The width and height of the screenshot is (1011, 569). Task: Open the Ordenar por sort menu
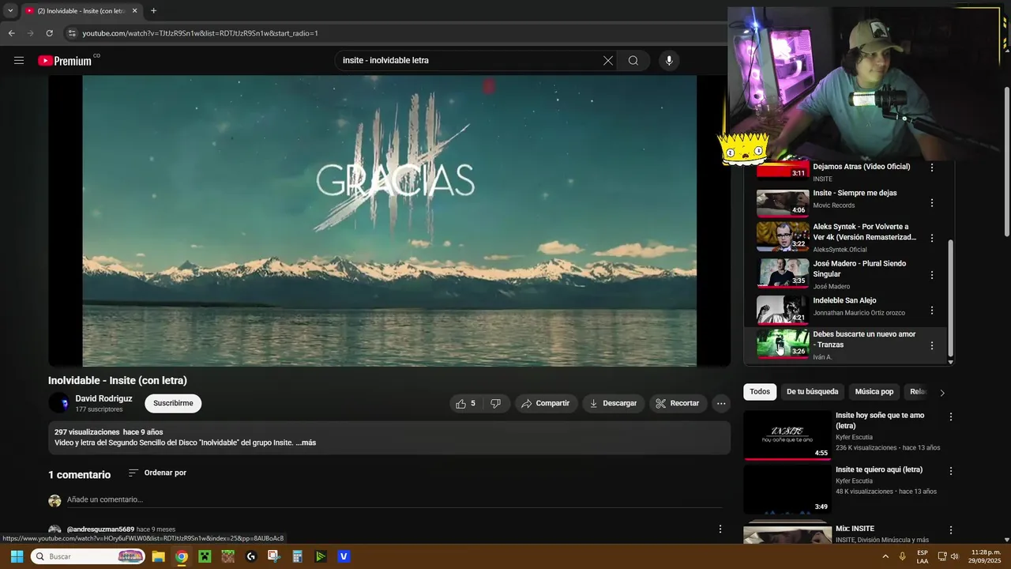[157, 473]
